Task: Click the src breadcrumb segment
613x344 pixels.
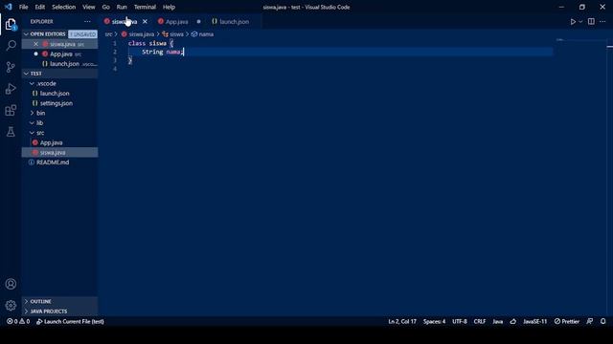Action: point(108,34)
